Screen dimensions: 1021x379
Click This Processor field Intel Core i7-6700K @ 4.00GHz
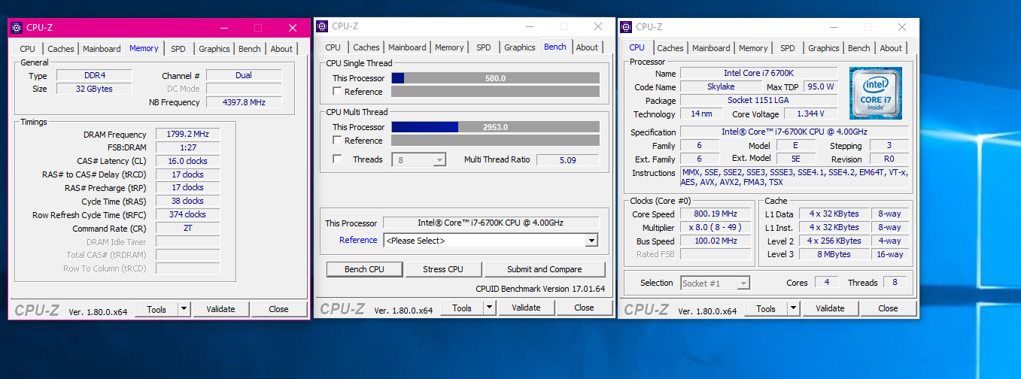tap(491, 223)
